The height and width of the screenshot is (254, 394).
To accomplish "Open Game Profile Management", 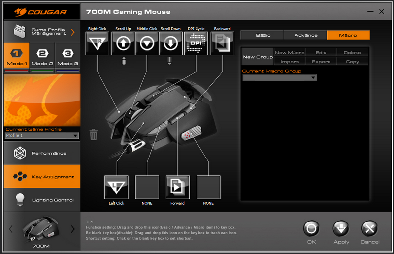I will (x=42, y=32).
